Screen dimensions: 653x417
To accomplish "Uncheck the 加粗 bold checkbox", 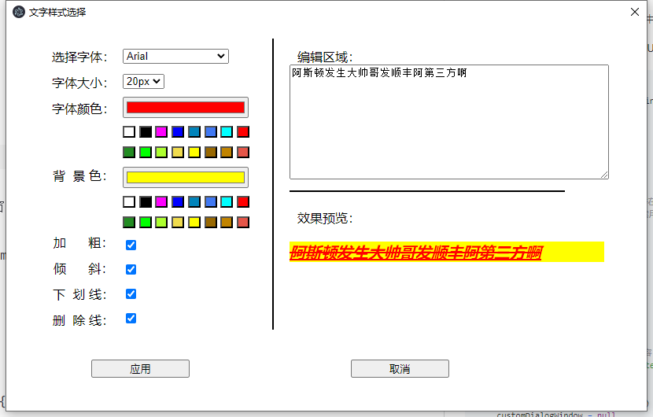I will tap(131, 245).
